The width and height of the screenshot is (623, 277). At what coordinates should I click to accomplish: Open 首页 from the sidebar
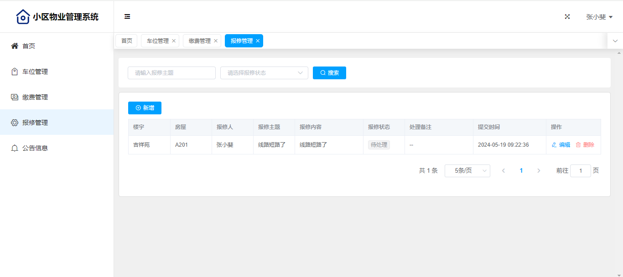coord(29,46)
